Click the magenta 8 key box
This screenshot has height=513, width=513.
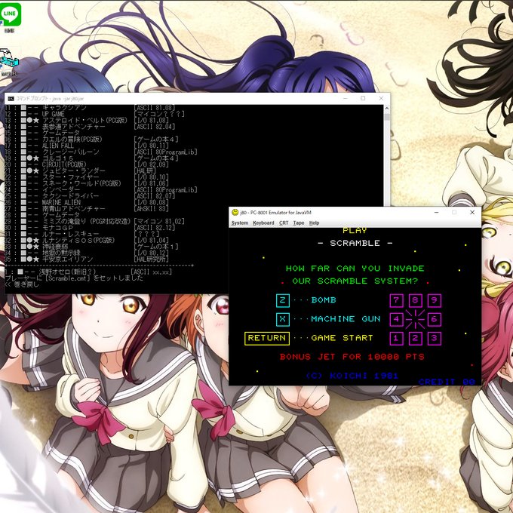click(x=415, y=300)
